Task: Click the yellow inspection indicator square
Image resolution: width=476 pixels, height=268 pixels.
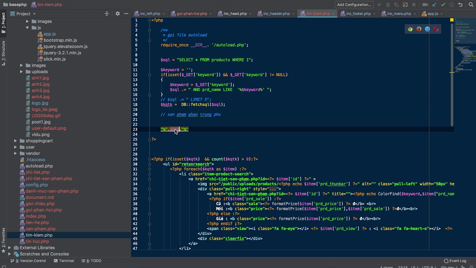Action: [x=452, y=20]
